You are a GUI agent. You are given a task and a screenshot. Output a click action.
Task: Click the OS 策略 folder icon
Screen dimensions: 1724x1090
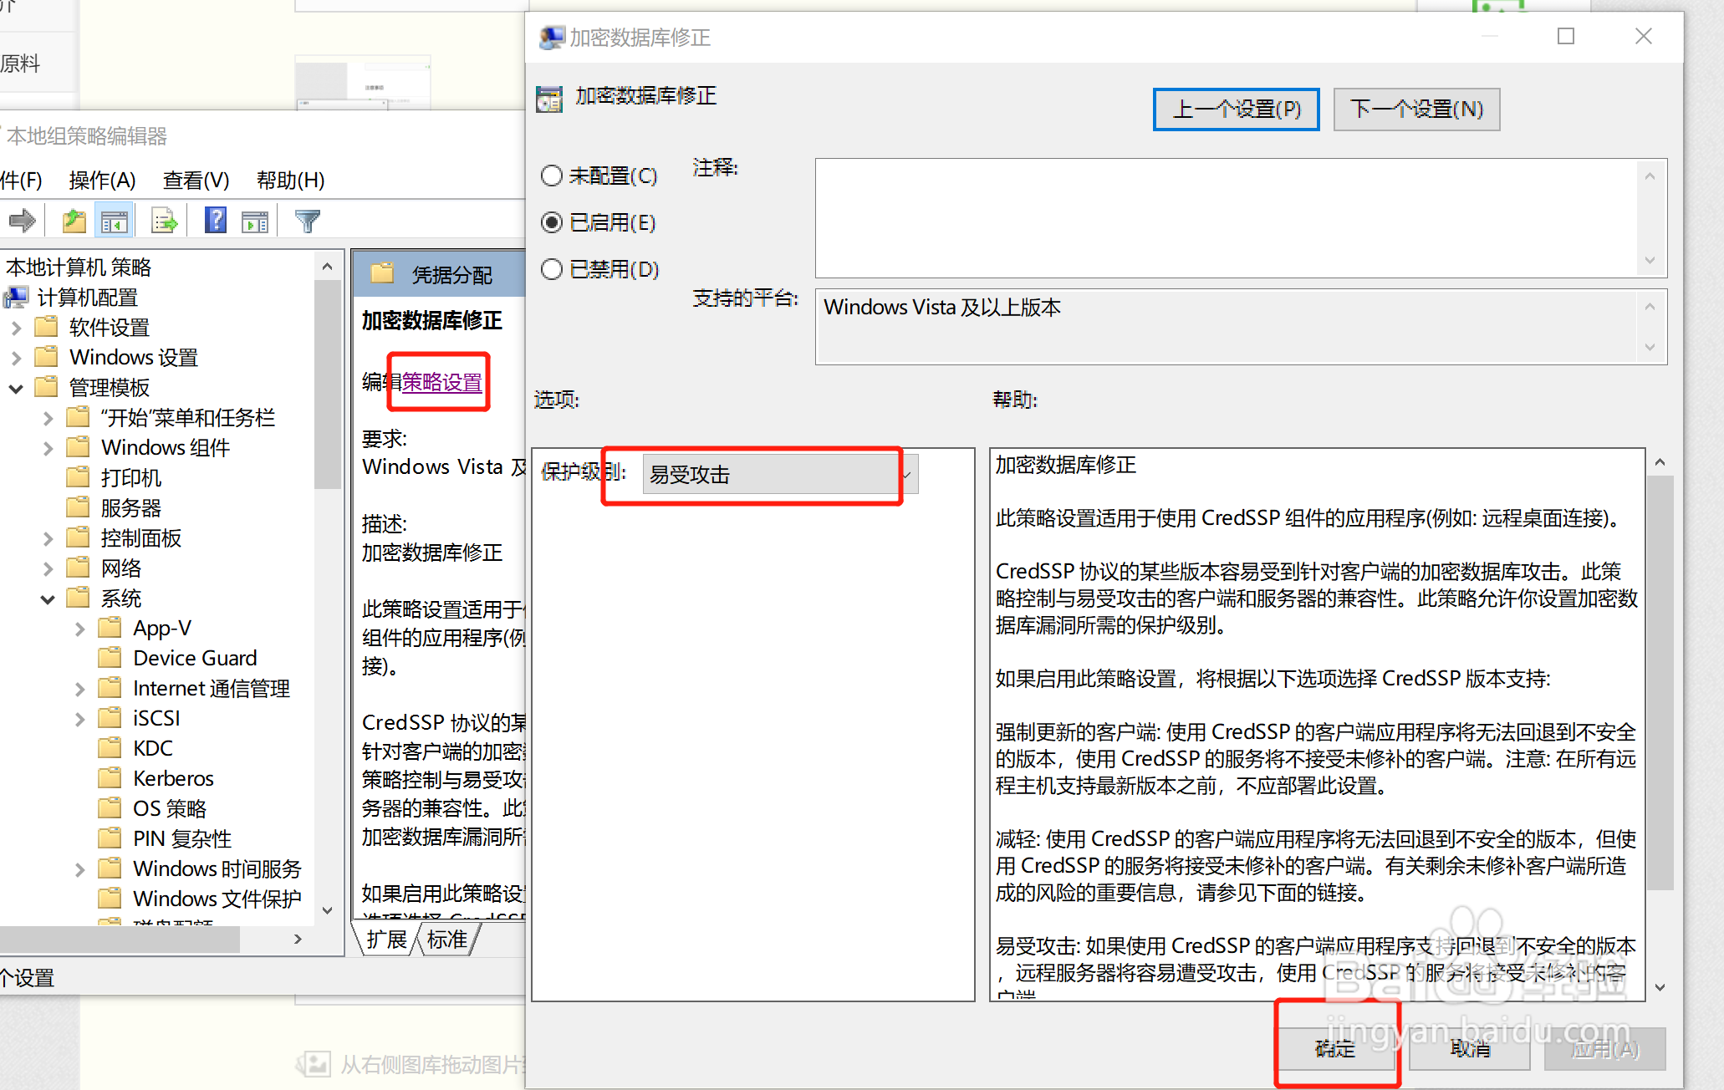[110, 808]
